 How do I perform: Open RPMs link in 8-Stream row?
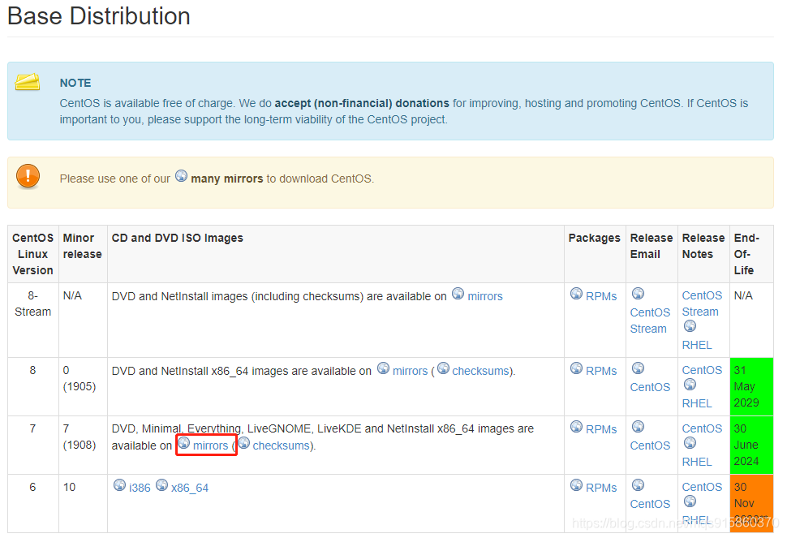pyautogui.click(x=601, y=297)
